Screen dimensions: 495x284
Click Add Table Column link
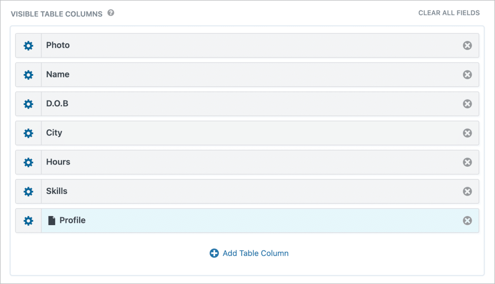click(250, 254)
